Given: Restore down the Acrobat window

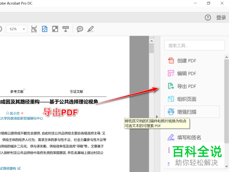Looking at the screenshot, I should [208, 3].
